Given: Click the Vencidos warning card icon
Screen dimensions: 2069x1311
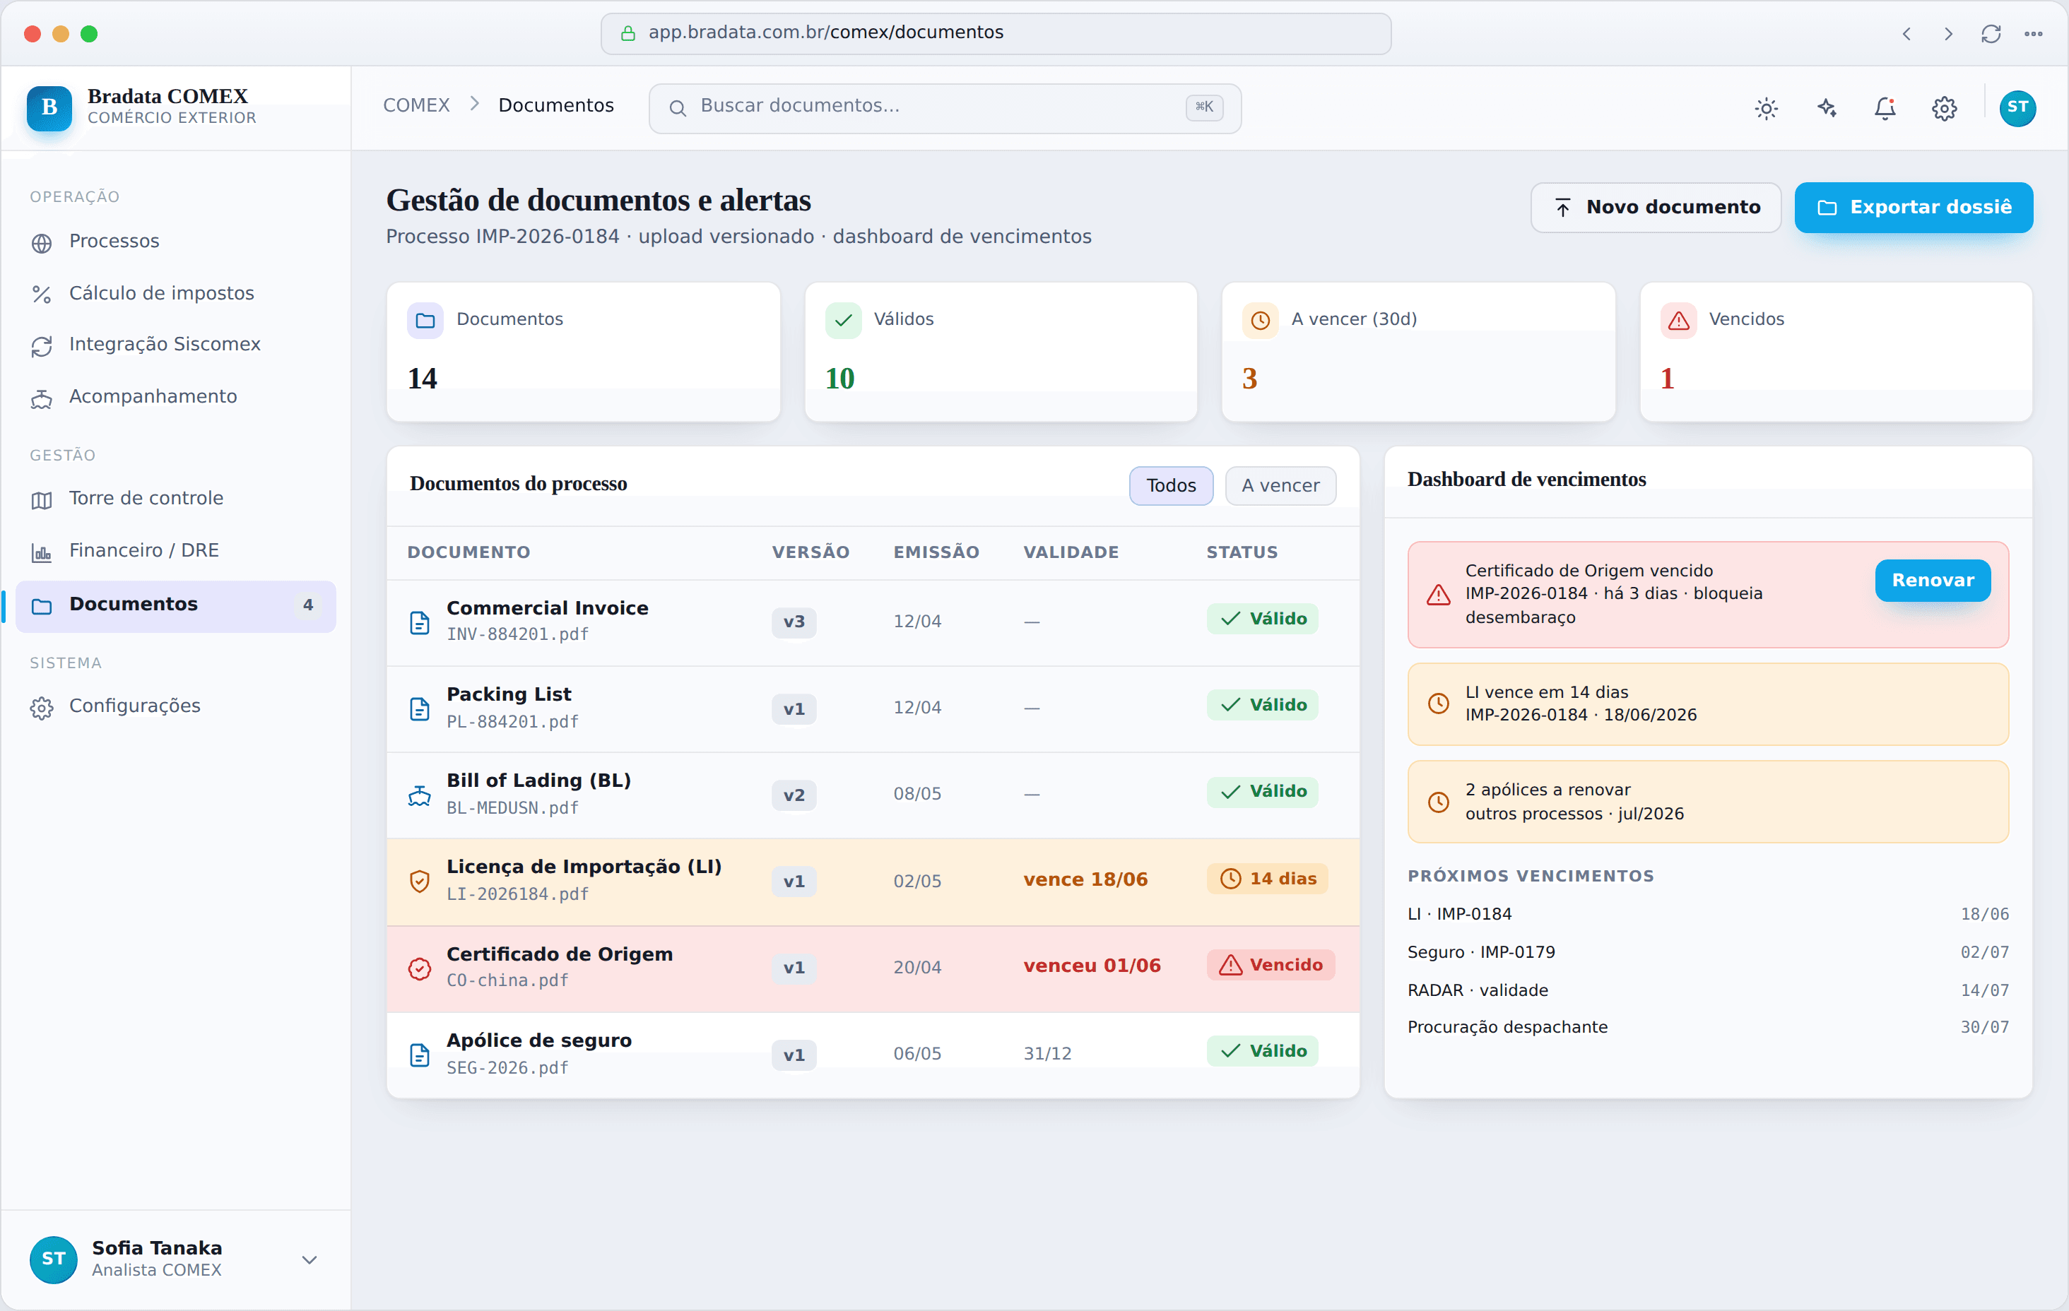Looking at the screenshot, I should tap(1678, 321).
